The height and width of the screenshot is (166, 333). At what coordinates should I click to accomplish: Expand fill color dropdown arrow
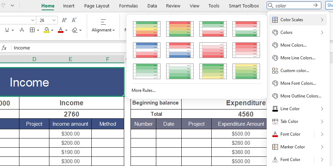(52, 30)
